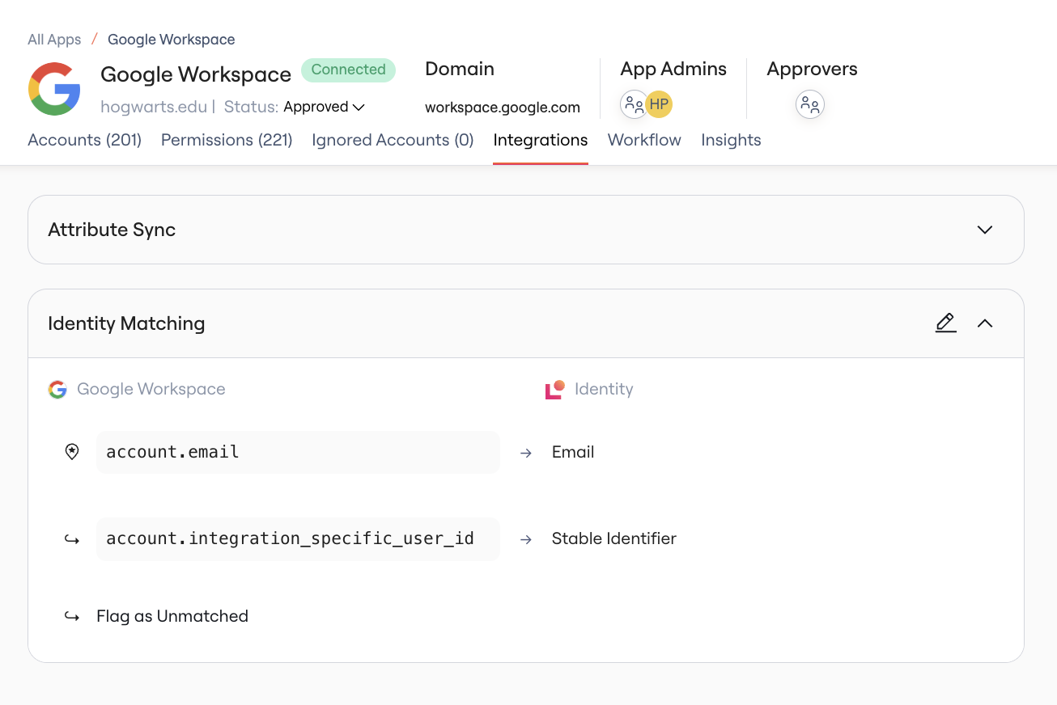Click the Flag as Unmatched text
This screenshot has height=705, width=1057.
point(172,616)
